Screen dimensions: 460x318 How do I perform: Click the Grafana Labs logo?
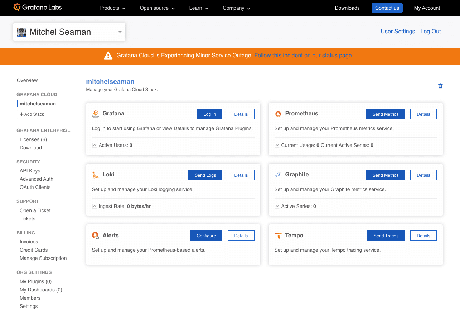pyautogui.click(x=38, y=7)
